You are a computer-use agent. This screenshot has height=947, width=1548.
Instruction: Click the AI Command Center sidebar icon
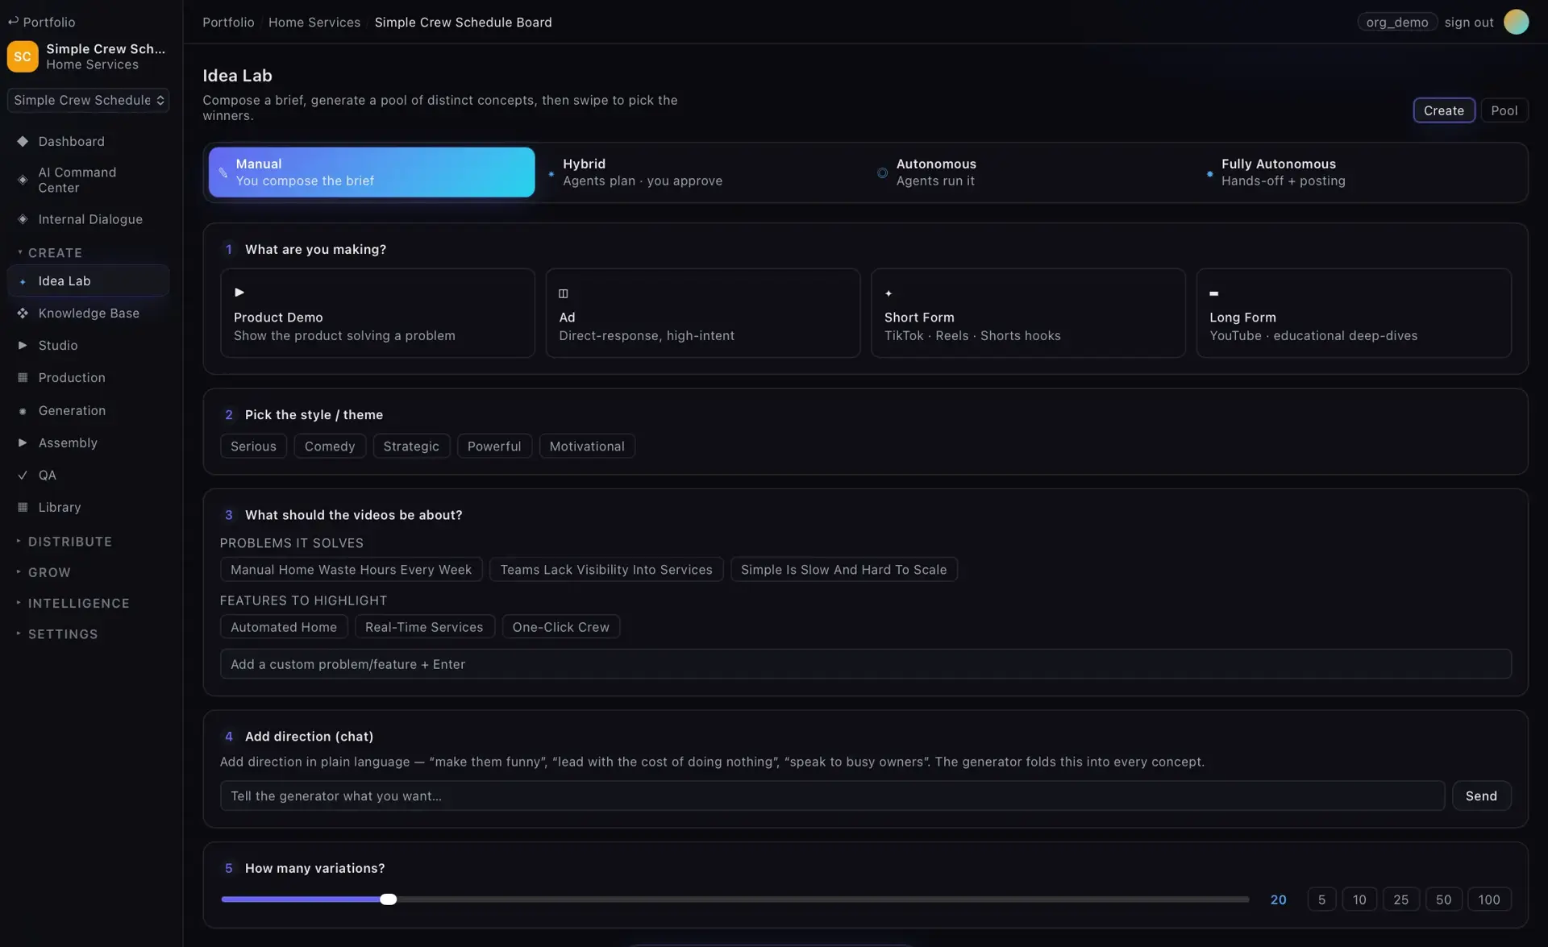point(23,180)
